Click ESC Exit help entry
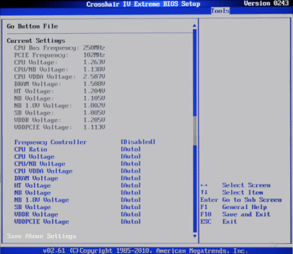Screen dimensions: 293x254 [x=219, y=221]
